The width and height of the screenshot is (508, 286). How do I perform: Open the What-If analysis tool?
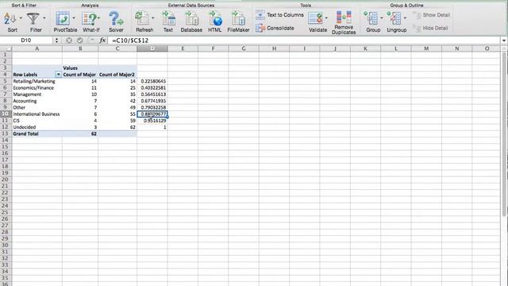pos(89,18)
